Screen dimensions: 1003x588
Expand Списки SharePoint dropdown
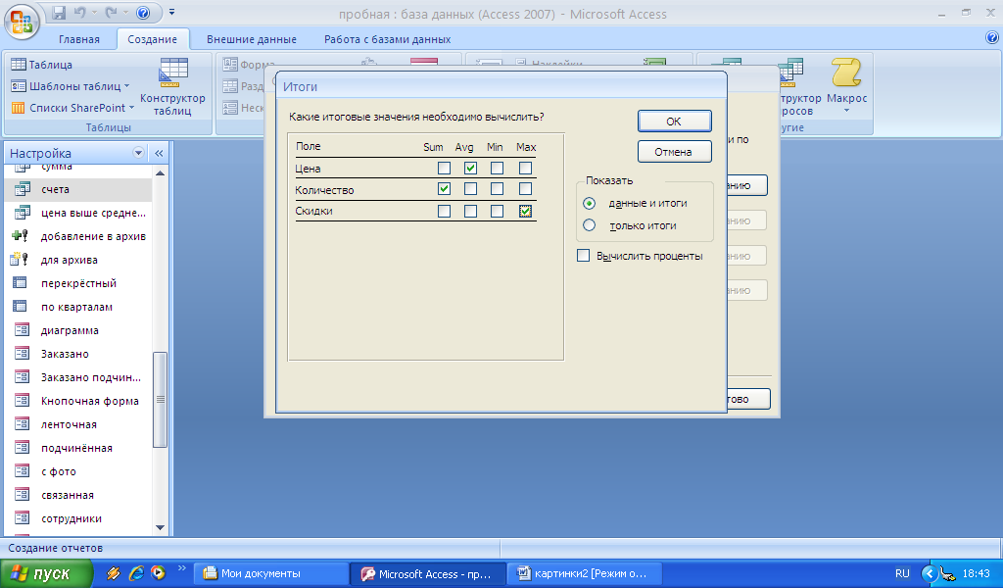132,108
